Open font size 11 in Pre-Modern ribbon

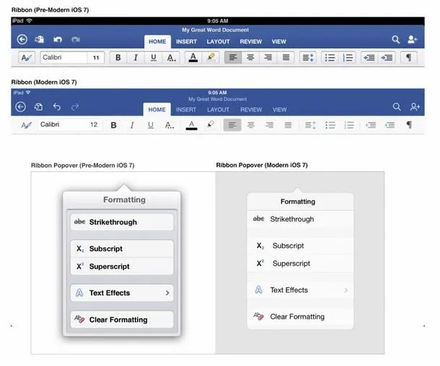96,58
